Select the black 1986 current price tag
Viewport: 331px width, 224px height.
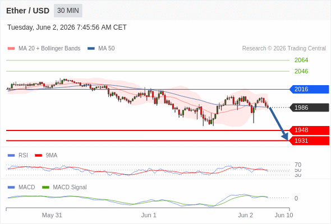tap(309, 108)
